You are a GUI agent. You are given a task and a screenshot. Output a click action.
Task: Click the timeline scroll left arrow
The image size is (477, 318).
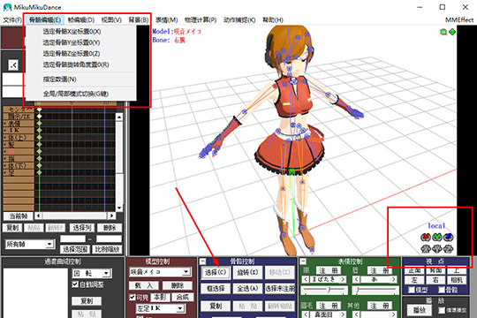pos(38,216)
